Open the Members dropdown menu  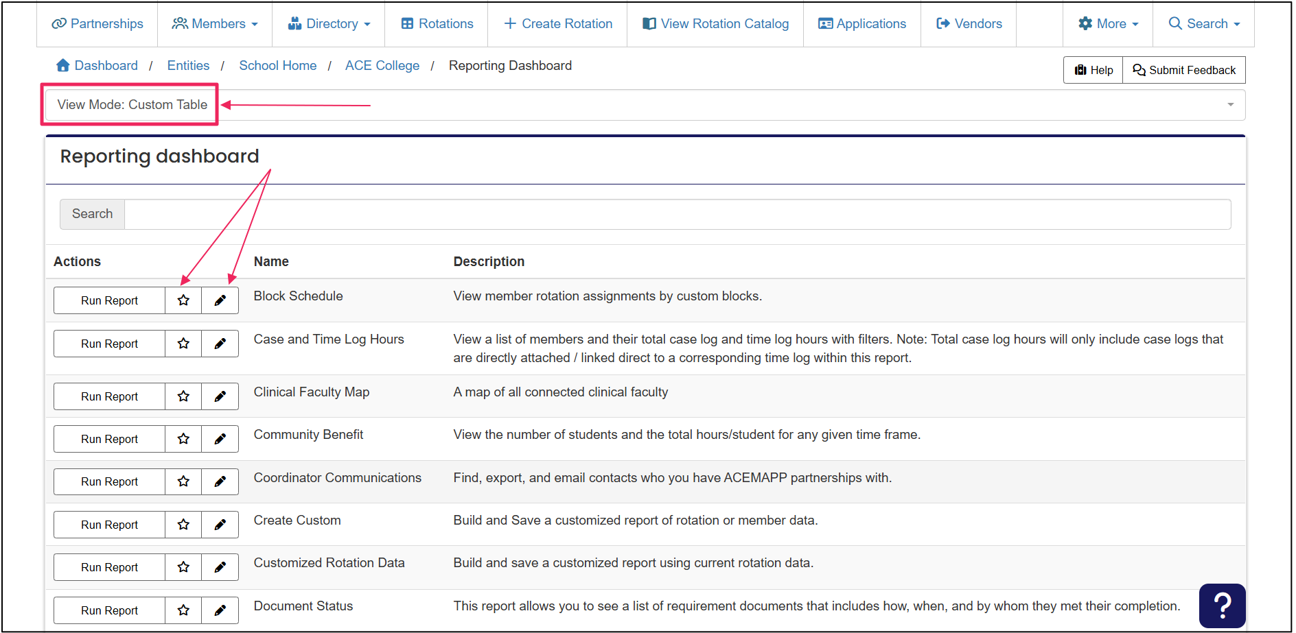(215, 23)
